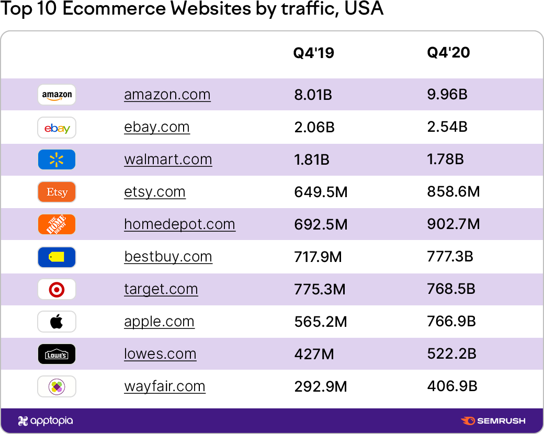Click the Amazon logo icon

tap(56, 95)
